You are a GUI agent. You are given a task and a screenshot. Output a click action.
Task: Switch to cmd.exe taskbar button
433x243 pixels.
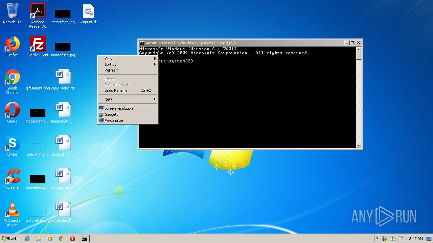coord(84,239)
